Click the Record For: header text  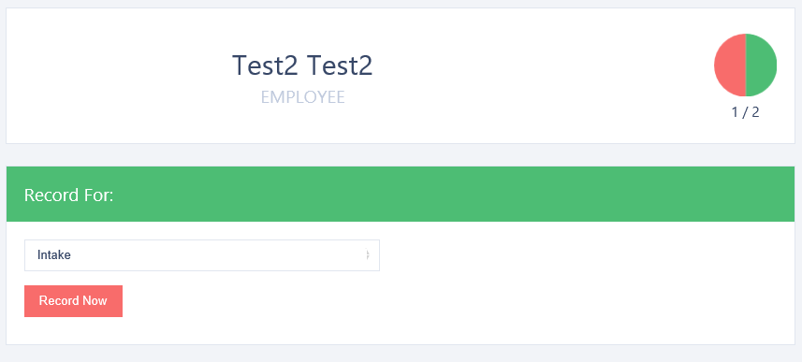pos(68,195)
